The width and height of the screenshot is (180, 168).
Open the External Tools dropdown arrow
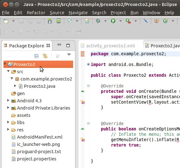pos(136,21)
